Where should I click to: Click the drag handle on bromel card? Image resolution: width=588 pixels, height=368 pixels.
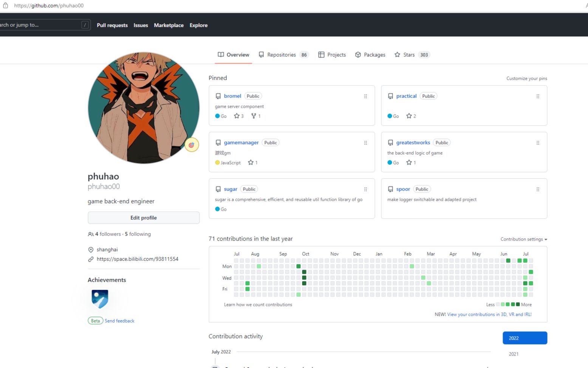click(365, 96)
